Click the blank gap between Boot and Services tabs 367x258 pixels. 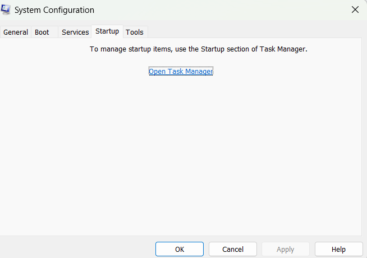tap(55, 32)
